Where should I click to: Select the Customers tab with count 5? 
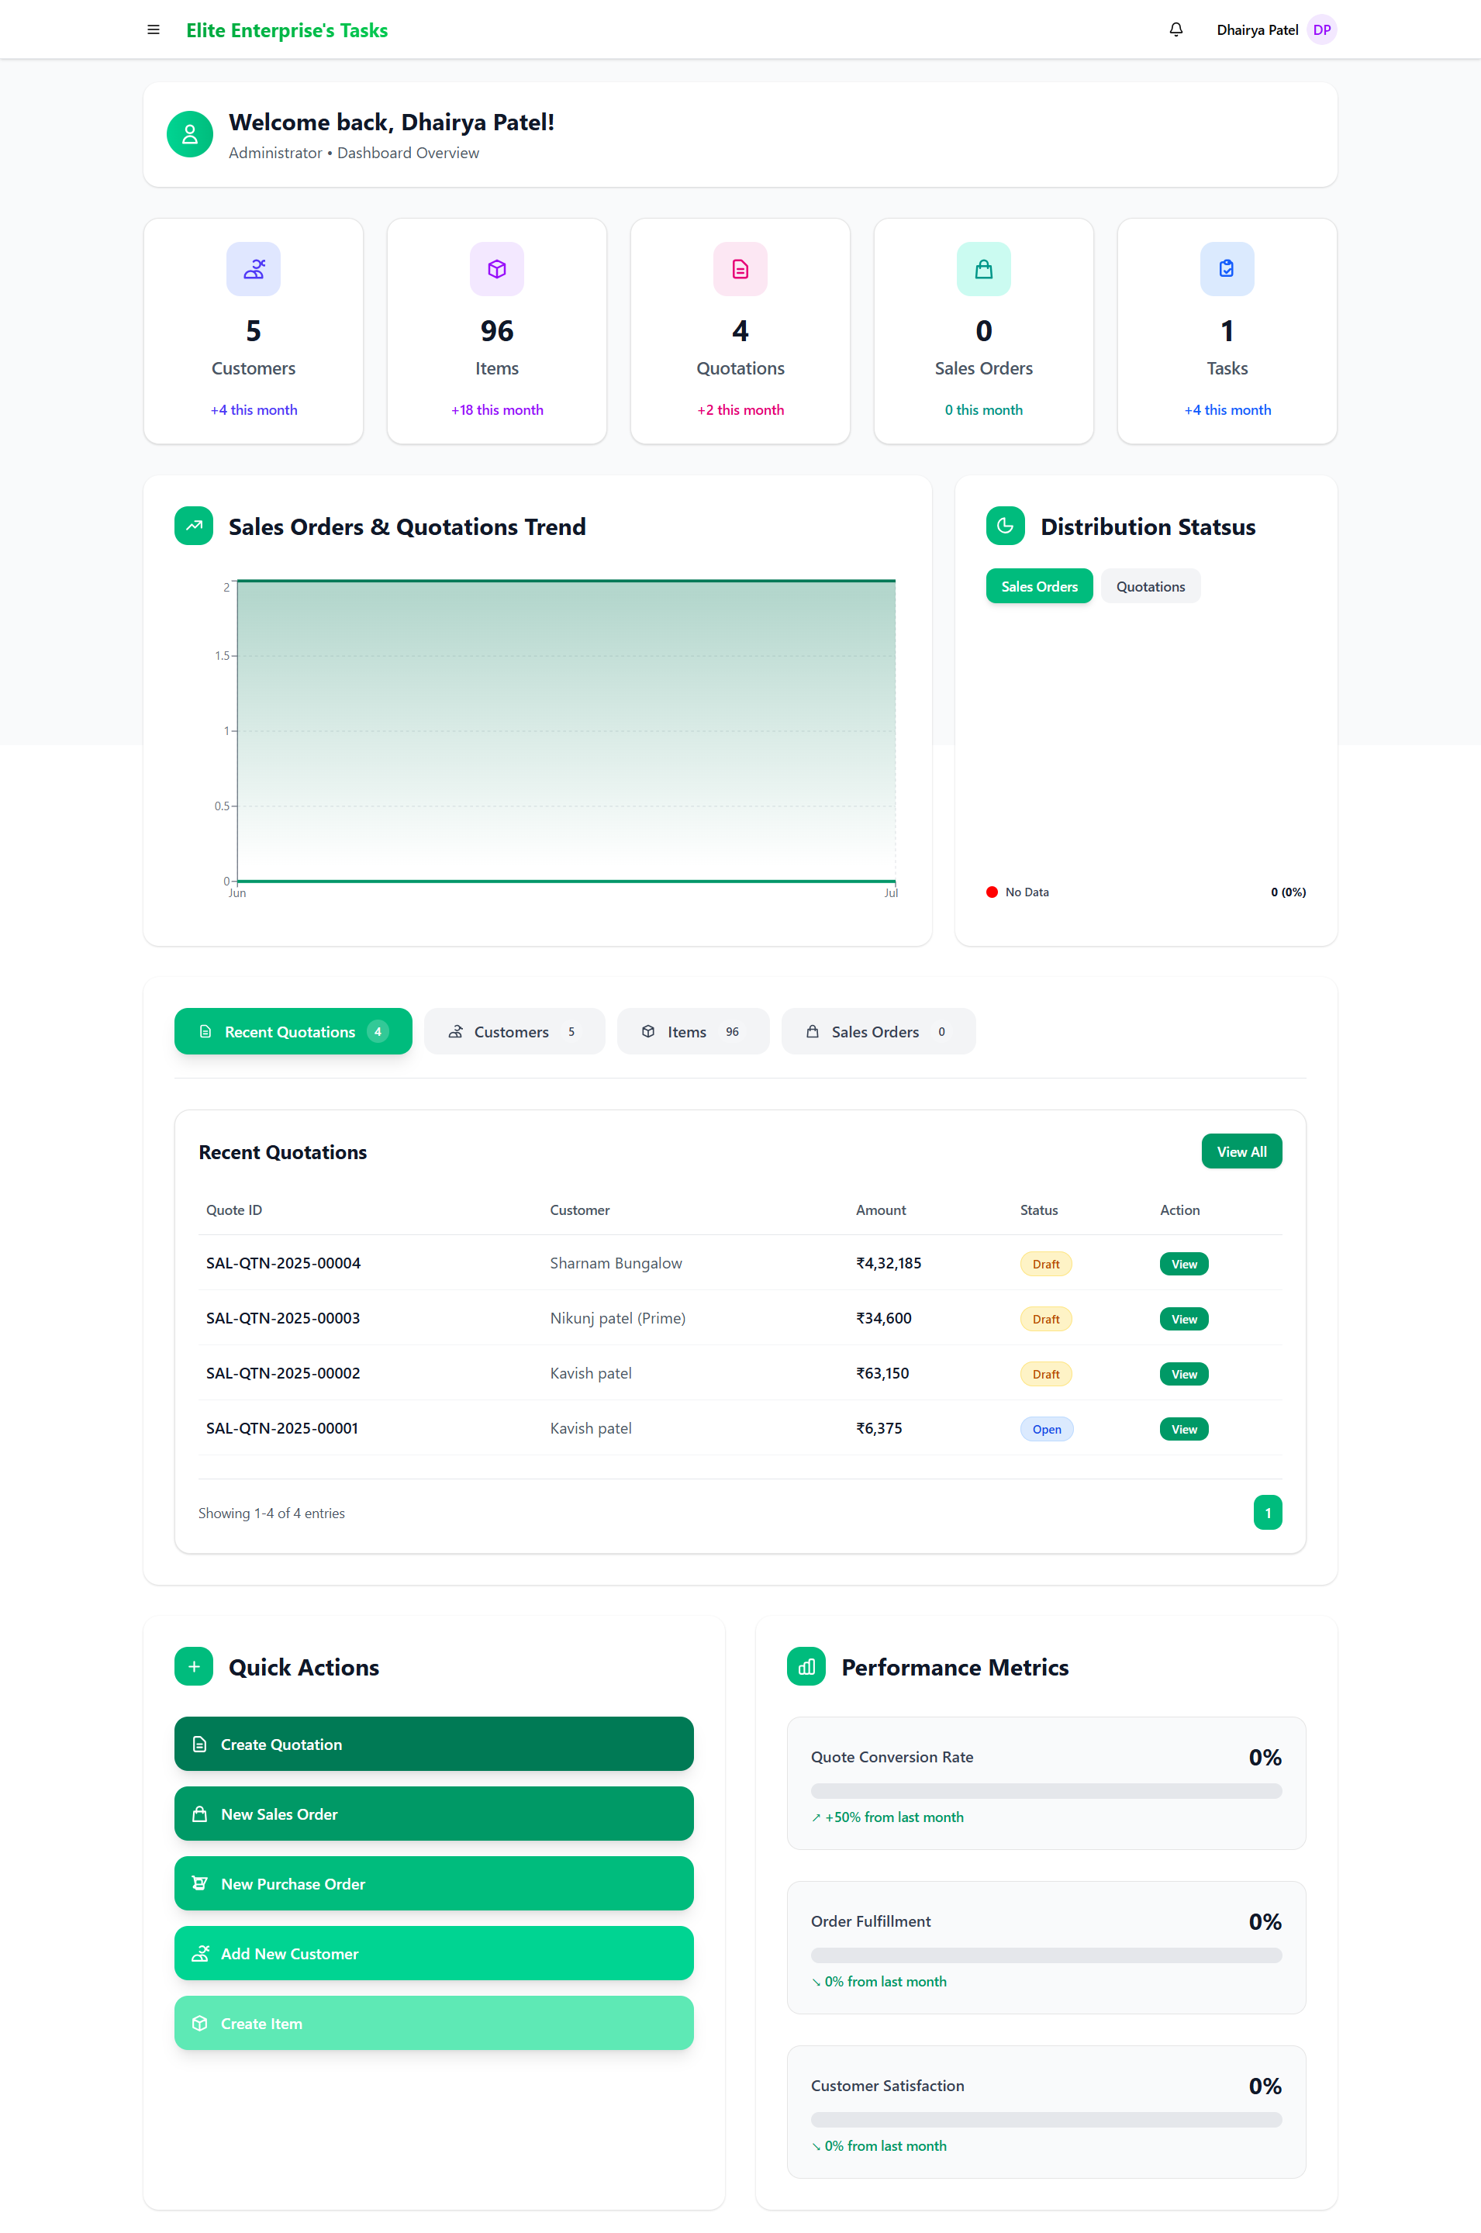pos(514,1032)
